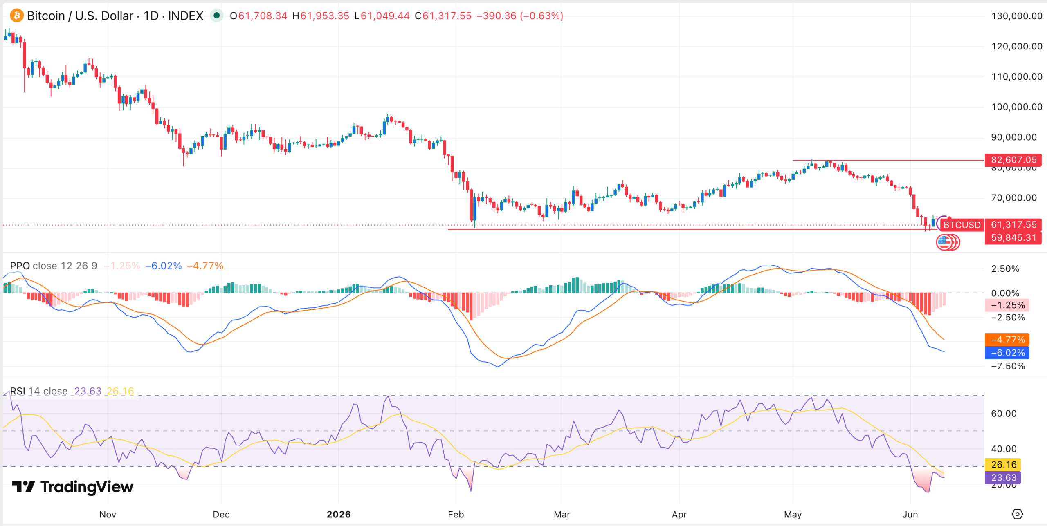
Task: Open the Bitcoin / U.S. Dollar symbol title
Action: [115, 16]
